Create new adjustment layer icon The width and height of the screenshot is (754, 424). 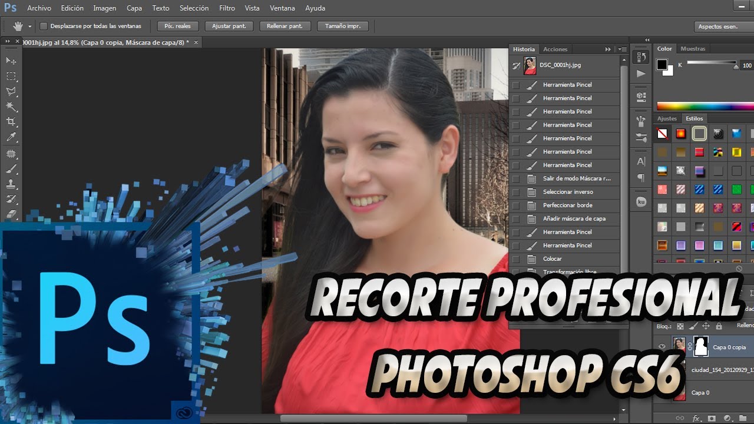click(x=727, y=418)
